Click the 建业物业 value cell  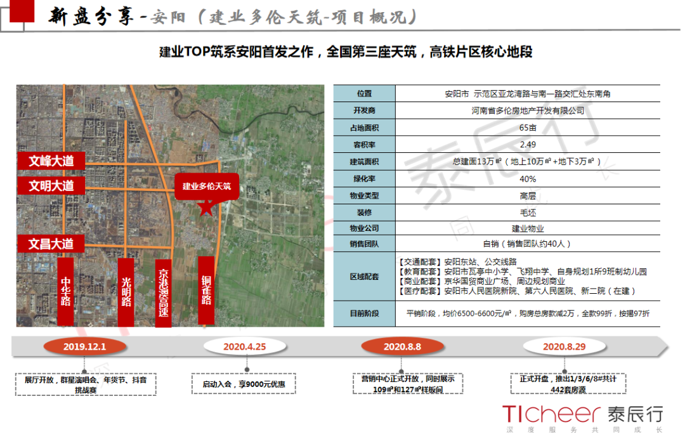pyautogui.click(x=528, y=228)
